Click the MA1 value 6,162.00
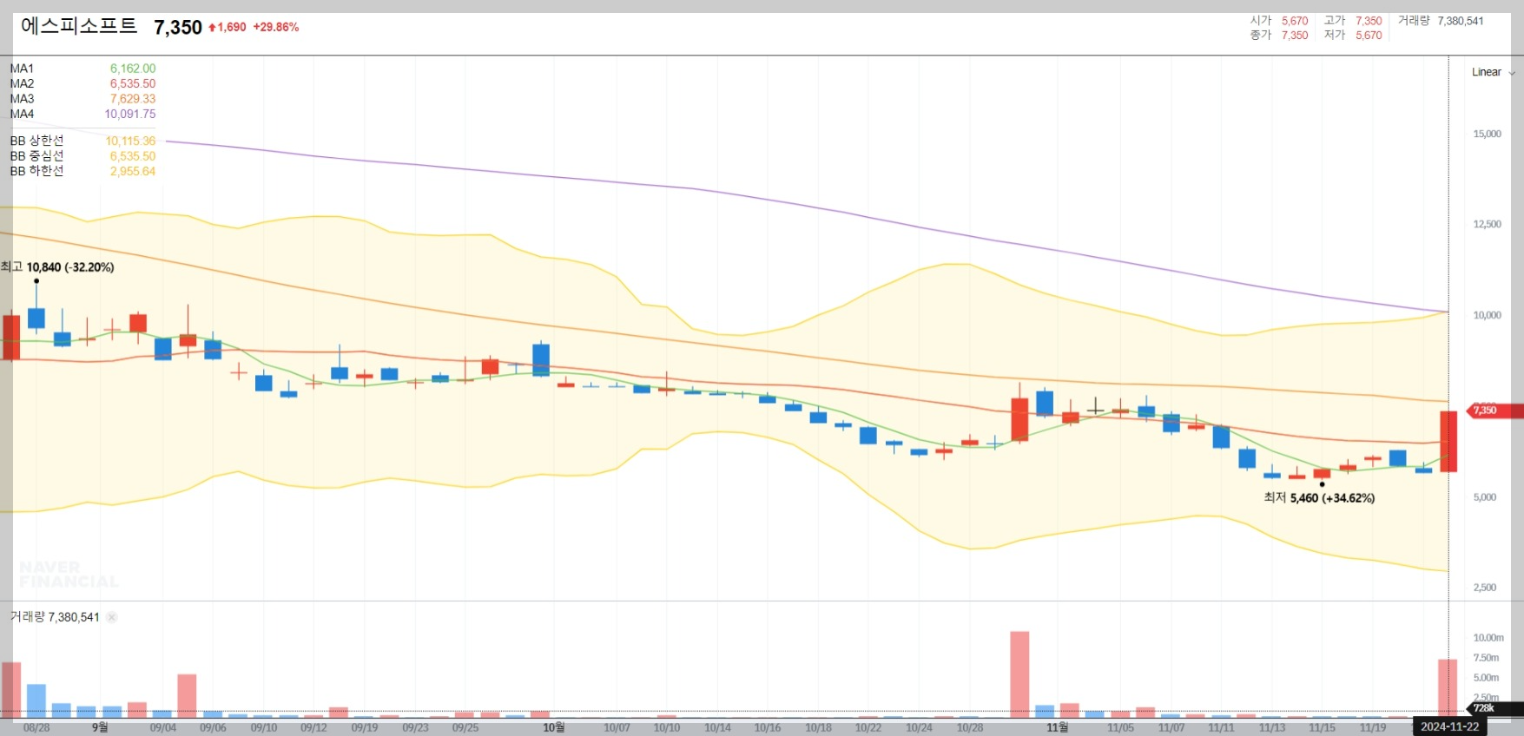1524x736 pixels. (133, 69)
